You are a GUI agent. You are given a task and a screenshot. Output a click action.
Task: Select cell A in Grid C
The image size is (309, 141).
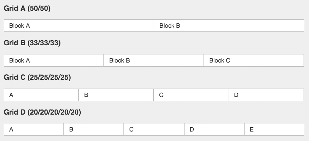41,95
